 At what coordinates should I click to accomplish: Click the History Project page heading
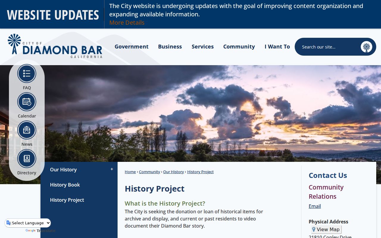point(154,189)
